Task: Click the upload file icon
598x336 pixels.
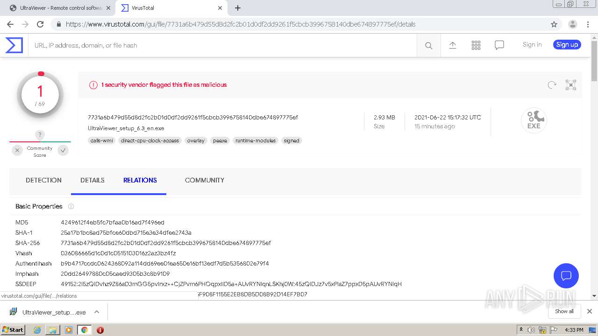Action: tap(453, 45)
